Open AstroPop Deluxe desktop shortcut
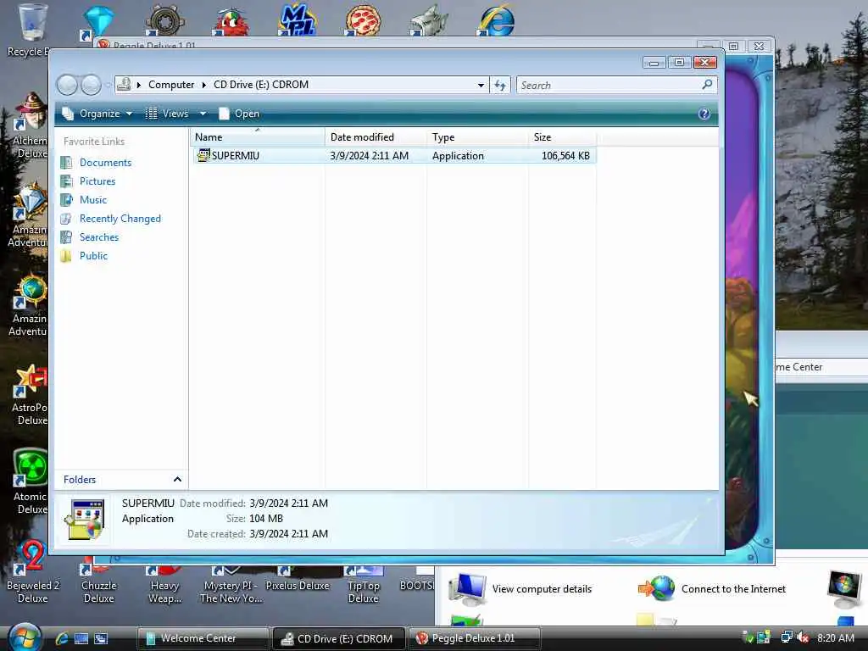868x651 pixels. [31, 394]
